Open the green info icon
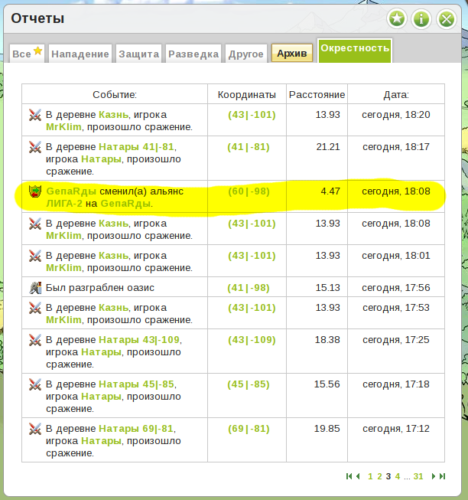Viewport: 468px width, 500px height. point(421,18)
